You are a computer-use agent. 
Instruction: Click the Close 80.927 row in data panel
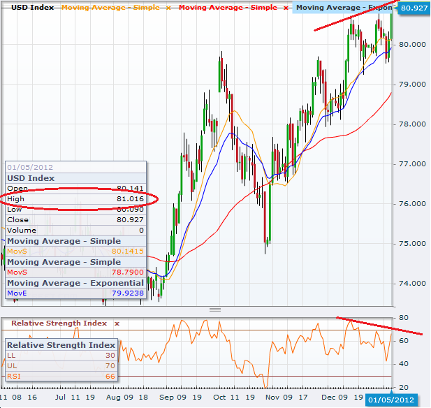click(75, 219)
